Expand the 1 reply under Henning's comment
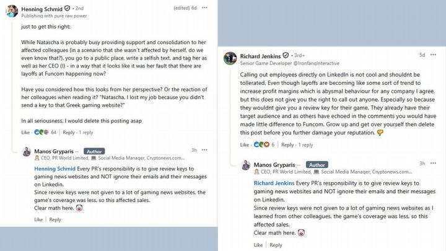The width and height of the screenshot is (446, 251). pos(85,132)
